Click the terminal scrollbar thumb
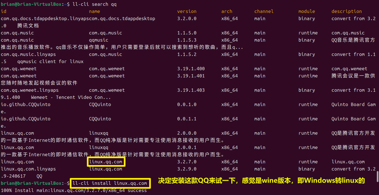Viewport: 379px width, 195px height. (378, 176)
